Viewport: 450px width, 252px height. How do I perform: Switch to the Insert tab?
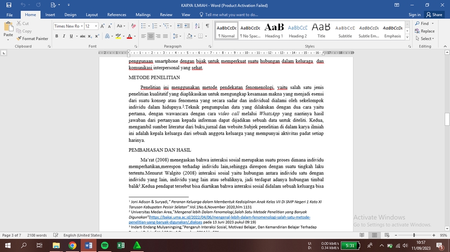[50, 14]
